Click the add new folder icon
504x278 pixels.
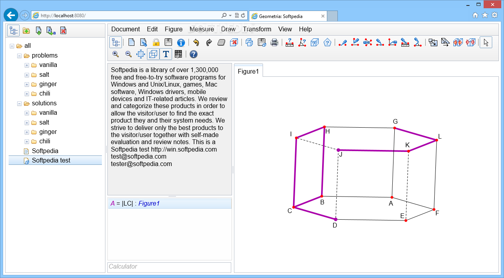tap(26, 31)
